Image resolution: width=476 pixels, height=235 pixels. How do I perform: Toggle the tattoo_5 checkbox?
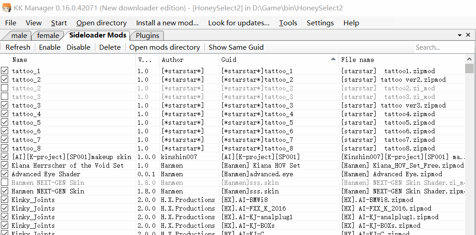pos(5,122)
